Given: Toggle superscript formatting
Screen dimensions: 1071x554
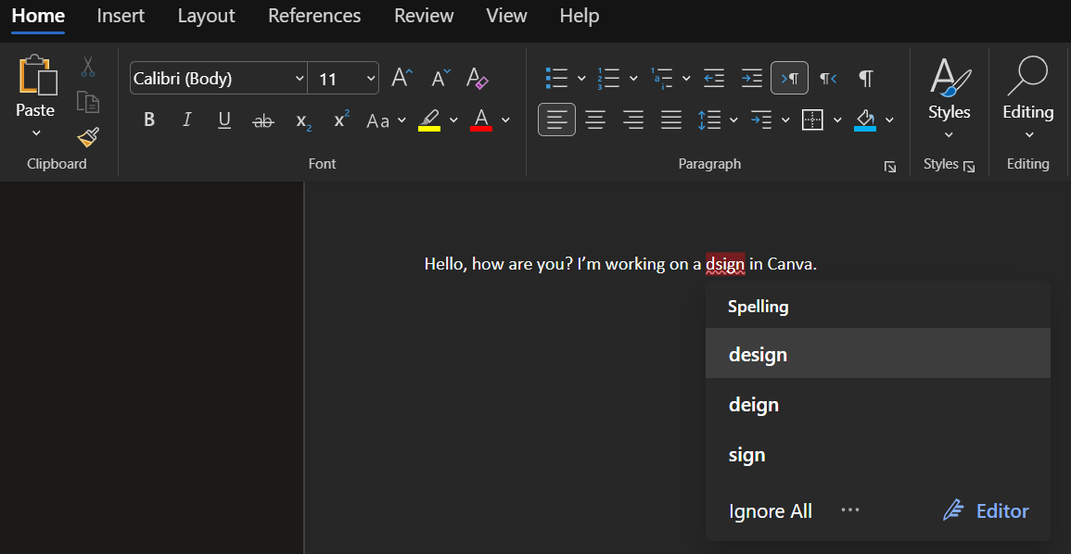Looking at the screenshot, I should click(x=341, y=120).
